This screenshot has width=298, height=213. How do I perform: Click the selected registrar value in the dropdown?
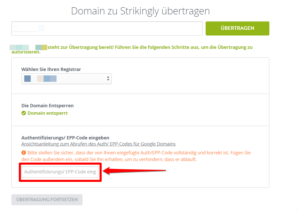(41, 79)
